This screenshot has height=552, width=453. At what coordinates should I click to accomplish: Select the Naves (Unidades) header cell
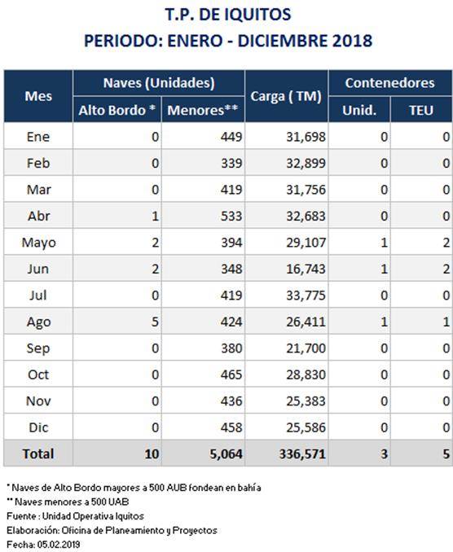159,83
